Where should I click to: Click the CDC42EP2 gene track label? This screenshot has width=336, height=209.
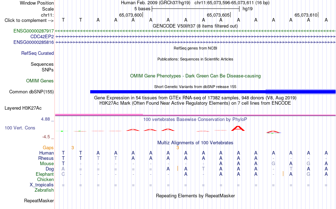[x=42, y=37]
